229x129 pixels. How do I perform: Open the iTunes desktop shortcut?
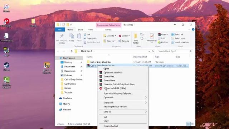coord(6,8)
